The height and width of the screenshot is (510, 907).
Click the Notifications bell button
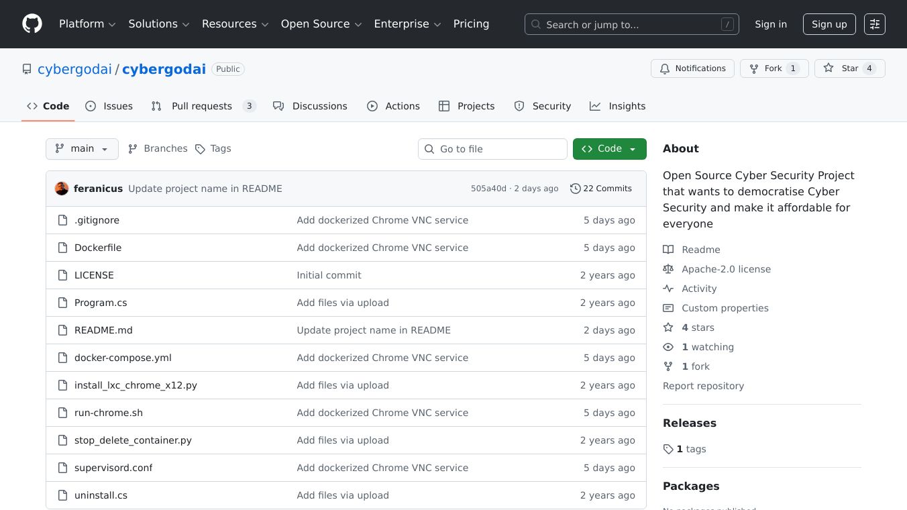coord(692,68)
